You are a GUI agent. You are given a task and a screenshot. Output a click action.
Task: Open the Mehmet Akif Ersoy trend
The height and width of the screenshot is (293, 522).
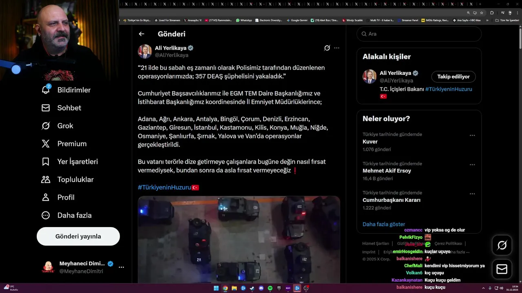(387, 171)
